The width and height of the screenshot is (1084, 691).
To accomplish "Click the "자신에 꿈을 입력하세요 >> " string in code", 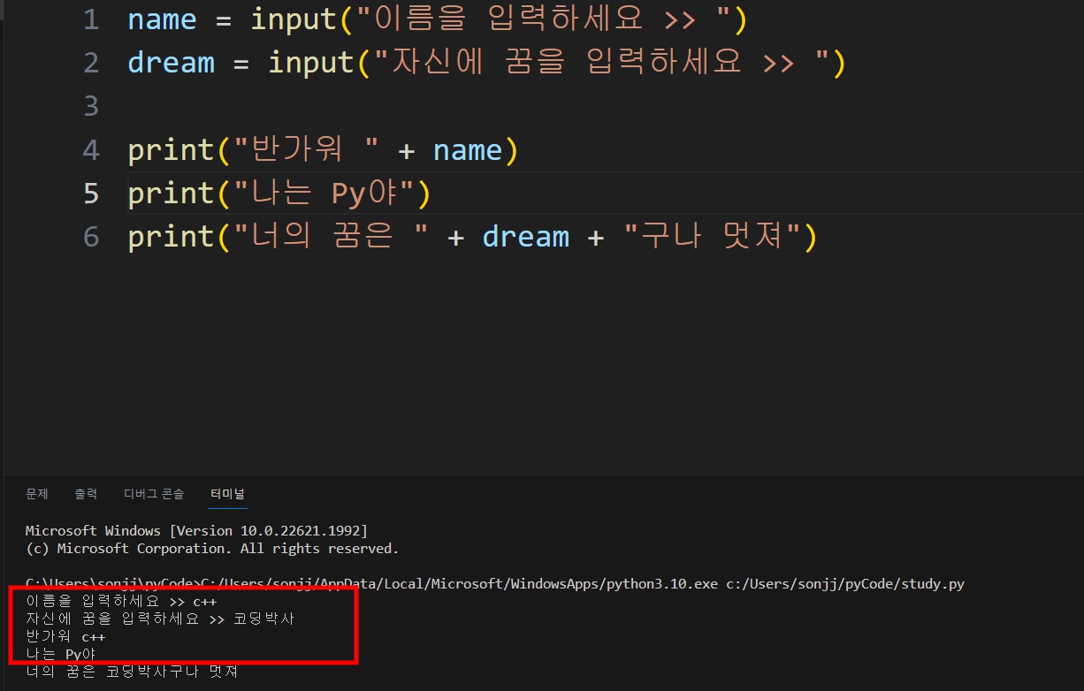I will pos(600,64).
